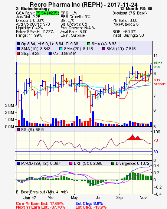Screen dimensions: 167x209
Task: Click the 'SMA (10): 8.843' legend text
Action: pyautogui.click(x=36, y=49)
